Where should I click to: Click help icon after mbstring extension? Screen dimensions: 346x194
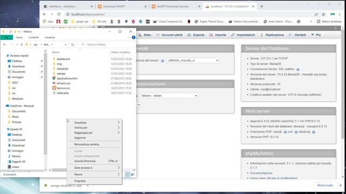point(314,132)
